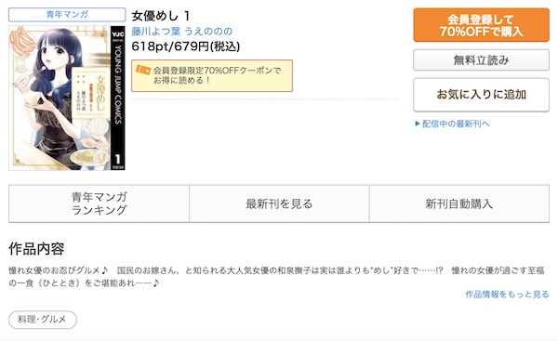Click the YJC logo on the cover spine

click(x=118, y=35)
